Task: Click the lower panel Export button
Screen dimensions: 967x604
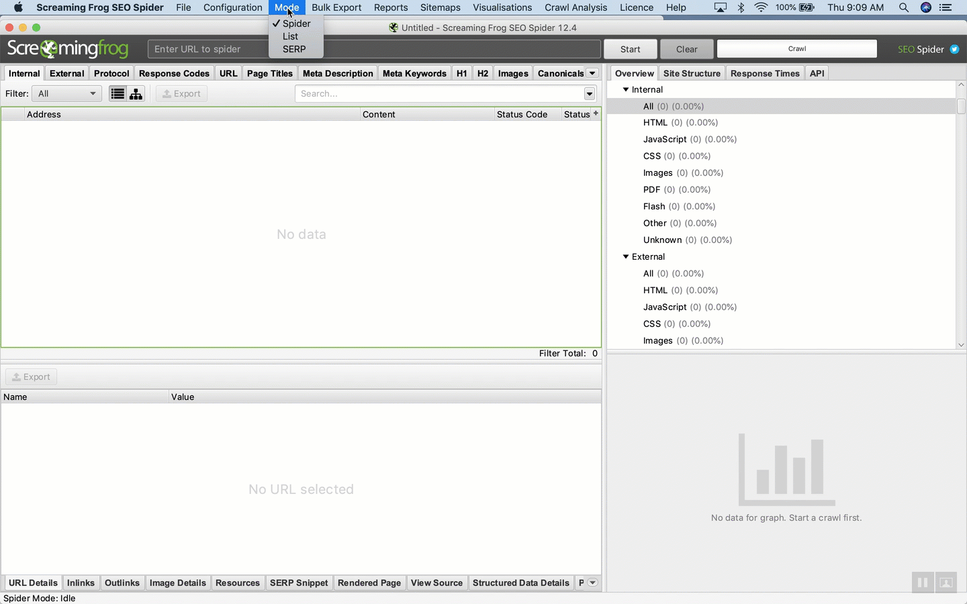Action: pyautogui.click(x=31, y=376)
